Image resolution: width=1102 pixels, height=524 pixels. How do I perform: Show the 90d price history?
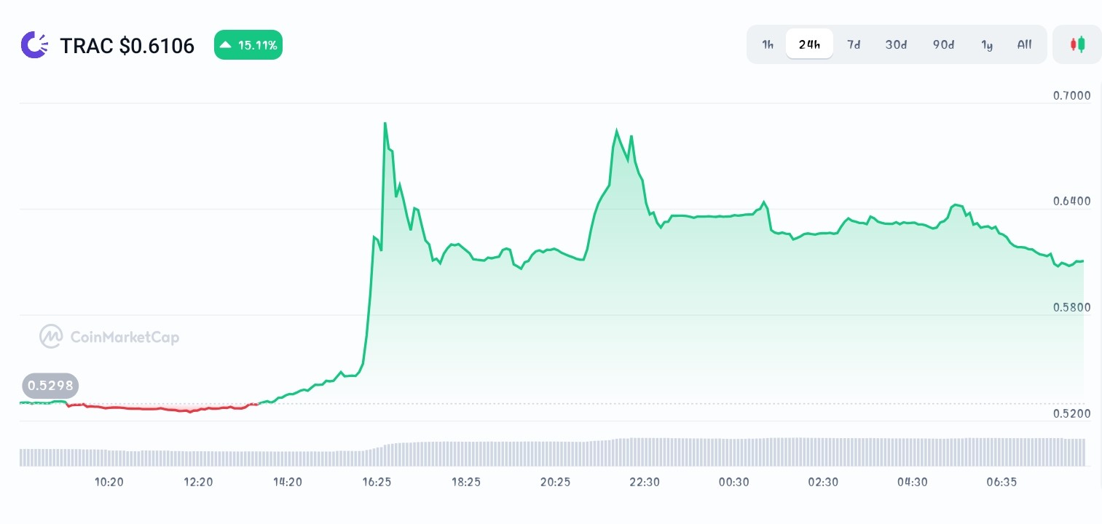click(x=943, y=44)
